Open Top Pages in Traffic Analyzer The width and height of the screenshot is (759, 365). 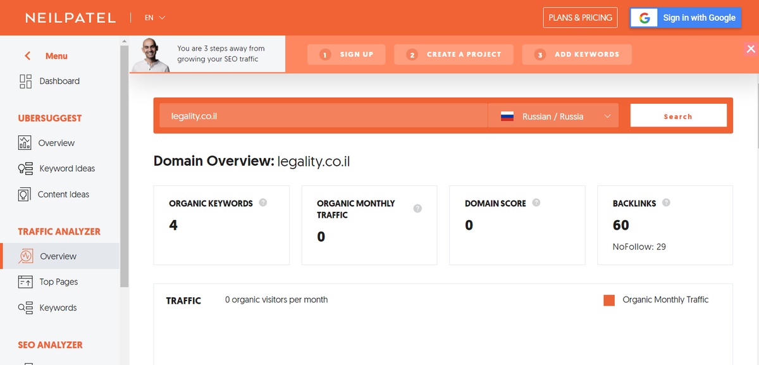click(59, 281)
